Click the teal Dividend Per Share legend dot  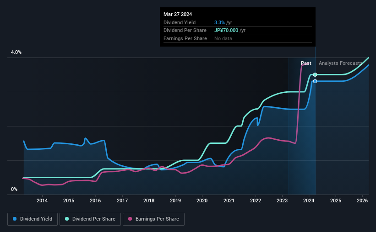pyautogui.click(x=67, y=219)
